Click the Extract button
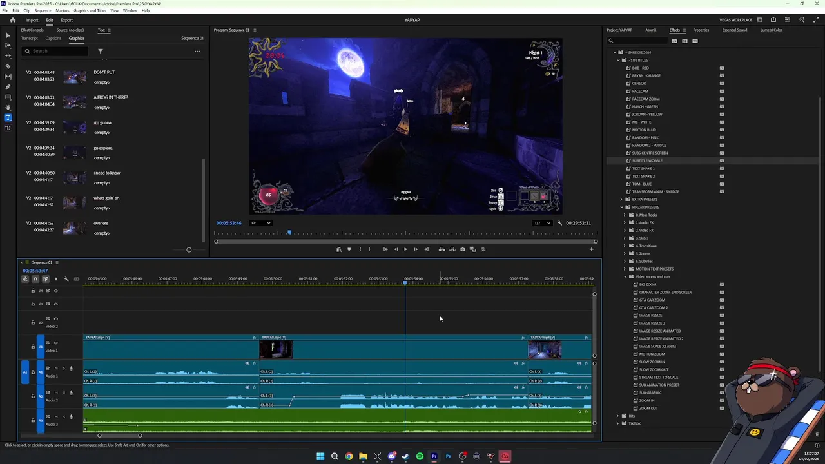The width and height of the screenshot is (825, 464). click(x=452, y=249)
